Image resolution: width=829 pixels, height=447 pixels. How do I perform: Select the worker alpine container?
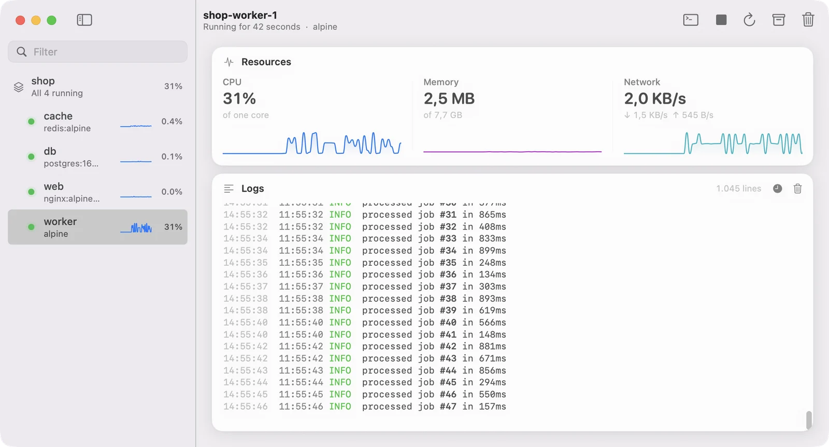97,227
